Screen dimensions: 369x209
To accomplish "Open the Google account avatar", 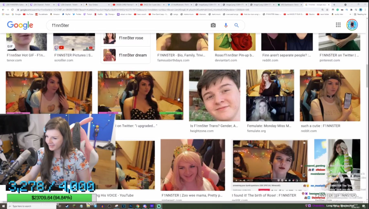I will (352, 25).
